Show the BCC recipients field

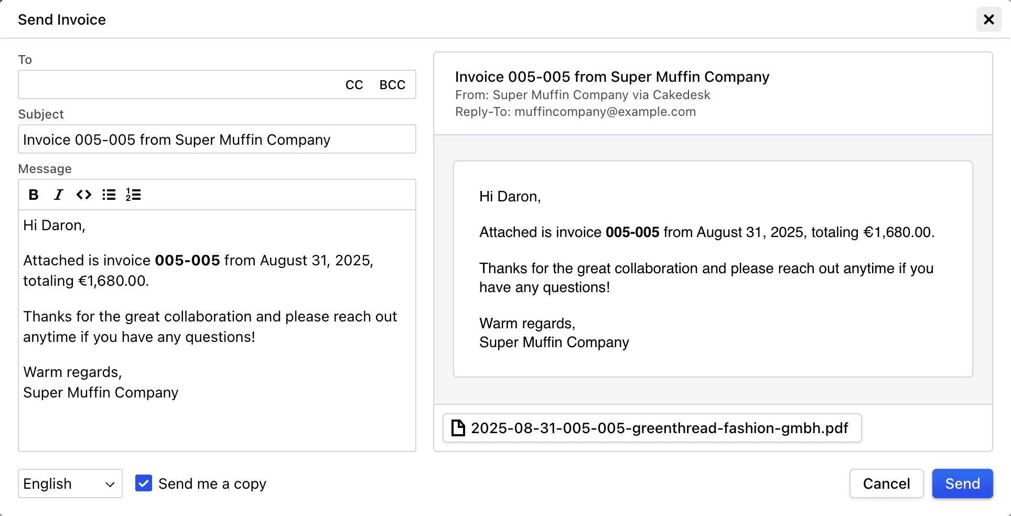[392, 84]
